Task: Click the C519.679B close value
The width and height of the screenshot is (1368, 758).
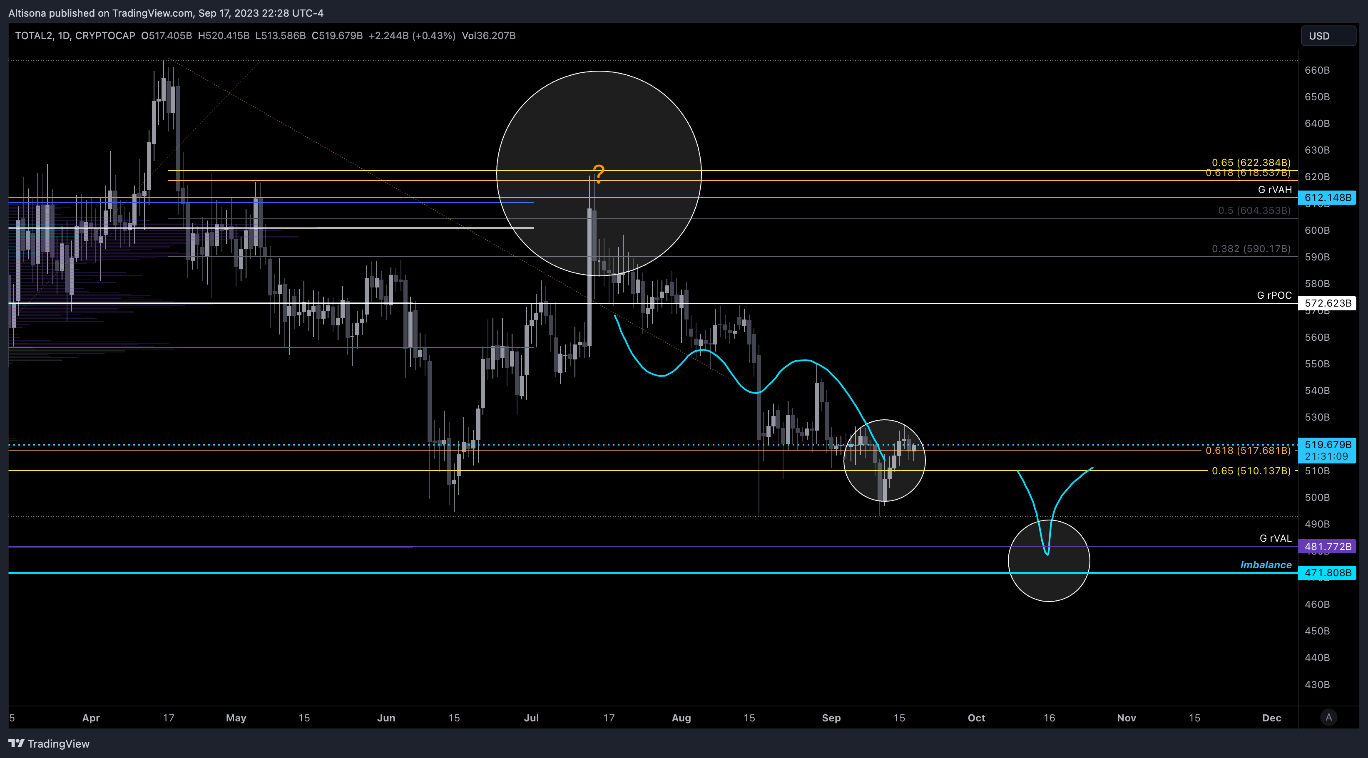Action: [x=337, y=35]
